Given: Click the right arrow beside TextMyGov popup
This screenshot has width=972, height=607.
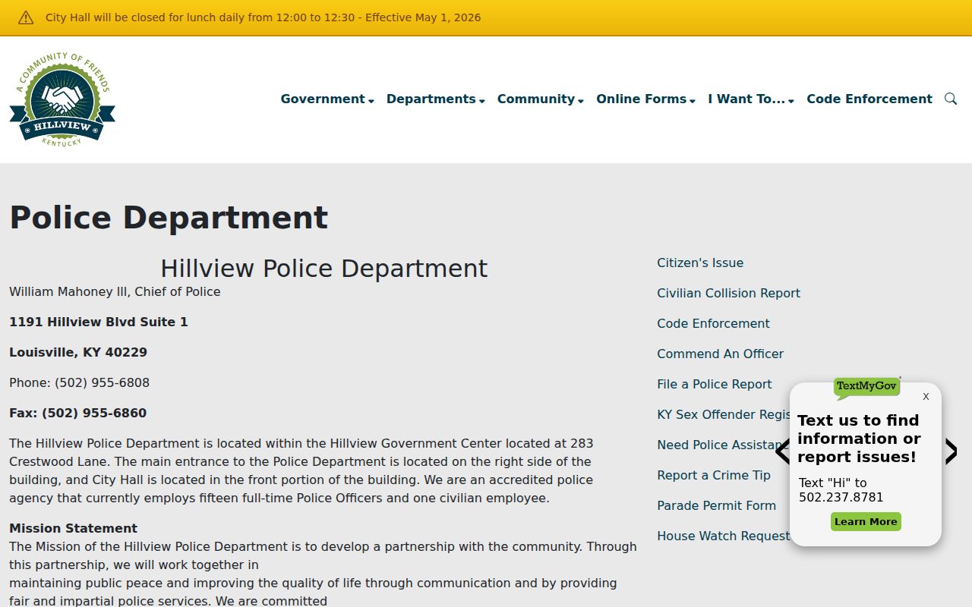Looking at the screenshot, I should pyautogui.click(x=951, y=451).
